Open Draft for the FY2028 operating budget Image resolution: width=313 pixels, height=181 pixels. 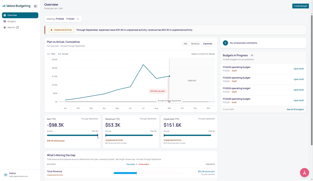click(299, 101)
